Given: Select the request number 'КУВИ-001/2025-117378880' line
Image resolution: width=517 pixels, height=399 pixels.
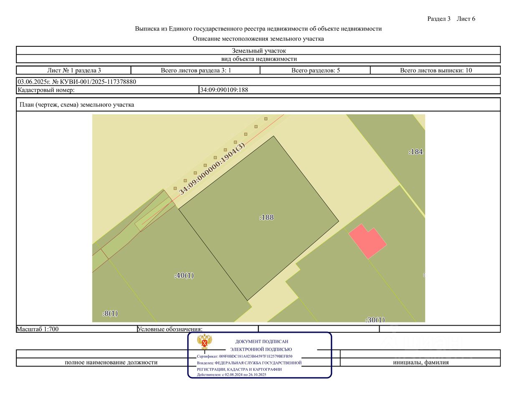Looking at the screenshot, I should 77,82.
